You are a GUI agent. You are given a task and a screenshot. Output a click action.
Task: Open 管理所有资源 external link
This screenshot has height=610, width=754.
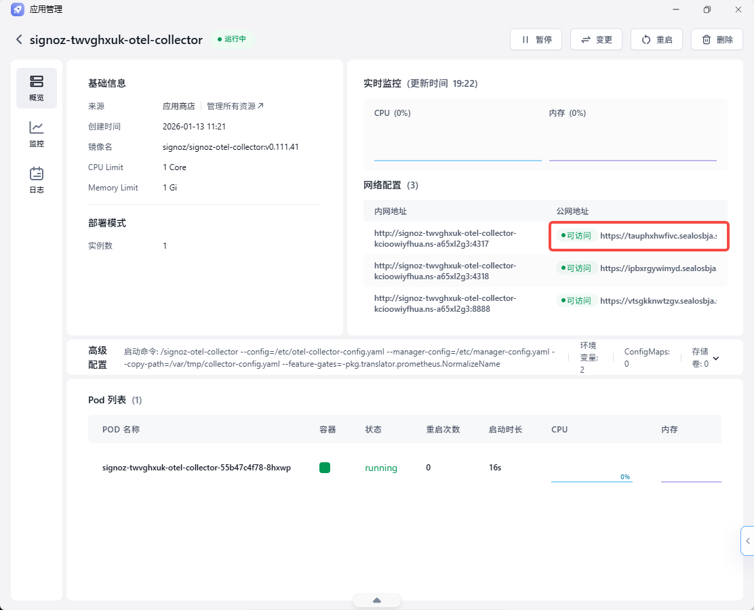click(x=235, y=106)
